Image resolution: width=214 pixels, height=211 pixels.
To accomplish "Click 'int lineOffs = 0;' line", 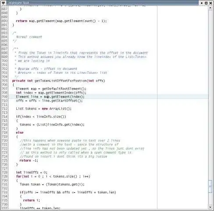I will tap(32, 172).
